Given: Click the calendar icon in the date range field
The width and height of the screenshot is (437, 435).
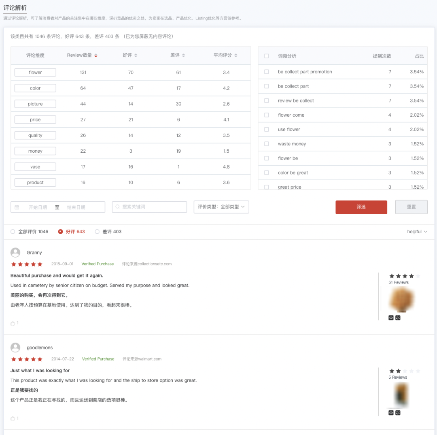Looking at the screenshot, I should (x=17, y=207).
